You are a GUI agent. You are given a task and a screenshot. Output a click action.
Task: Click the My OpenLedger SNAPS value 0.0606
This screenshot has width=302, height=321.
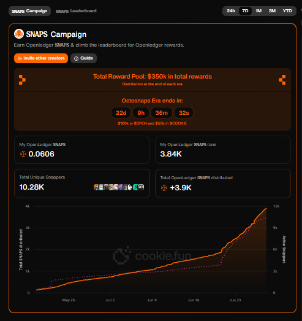pyautogui.click(x=42, y=154)
